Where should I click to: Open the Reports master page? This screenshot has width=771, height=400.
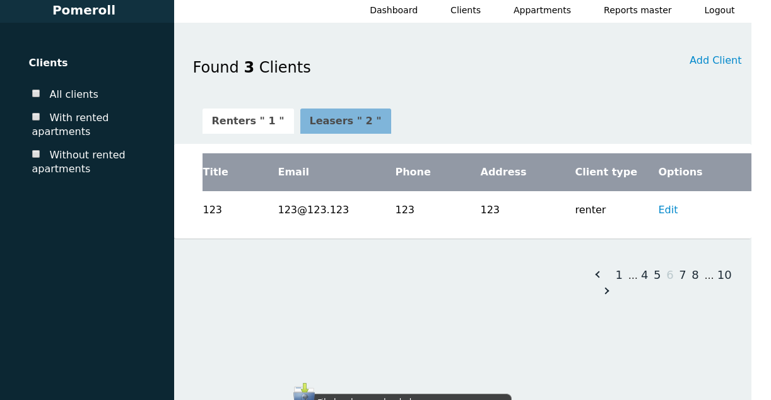pyautogui.click(x=637, y=10)
